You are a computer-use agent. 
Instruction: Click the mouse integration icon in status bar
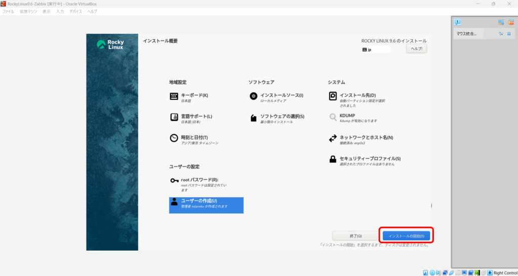(x=484, y=272)
